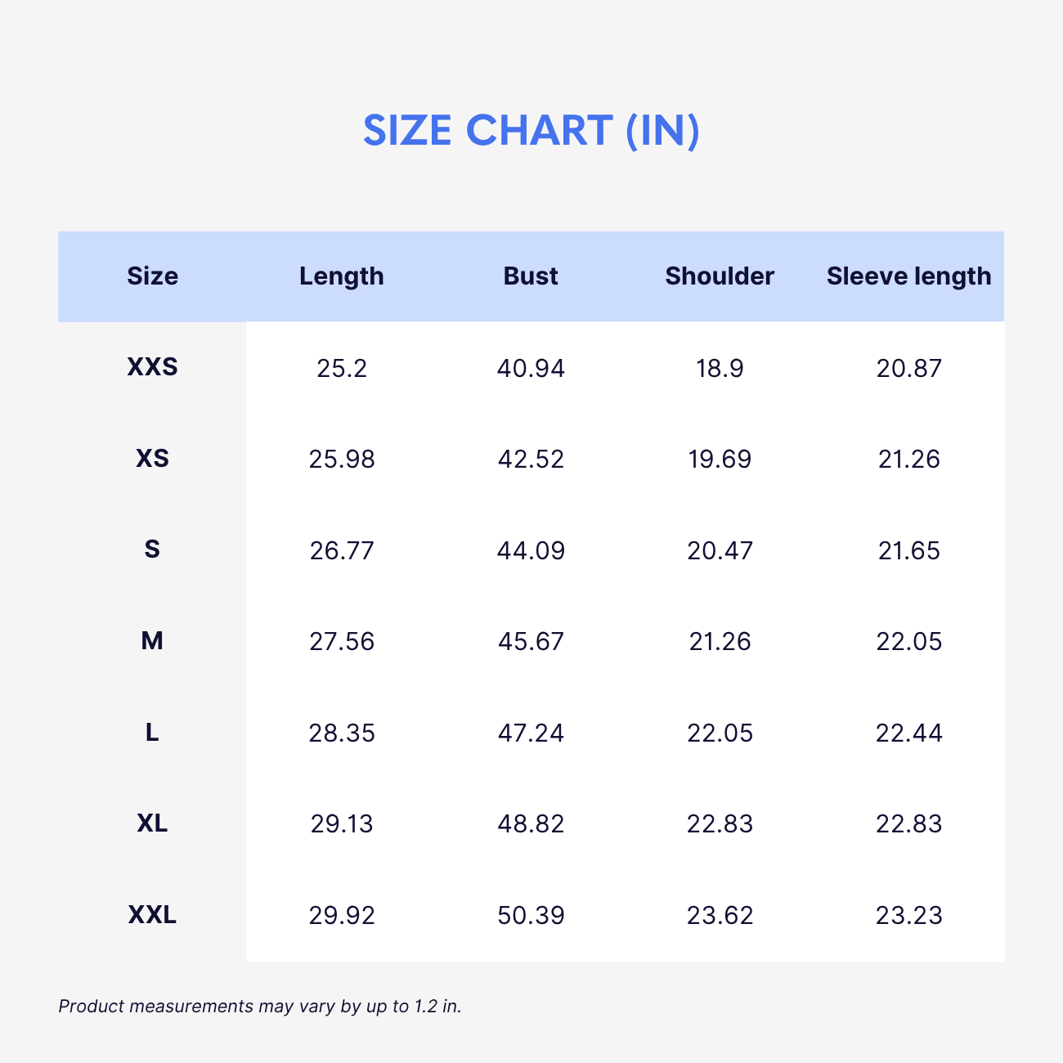Image resolution: width=1063 pixels, height=1063 pixels.
Task: Click the SIZE CHART (IN) title
Action: click(531, 131)
